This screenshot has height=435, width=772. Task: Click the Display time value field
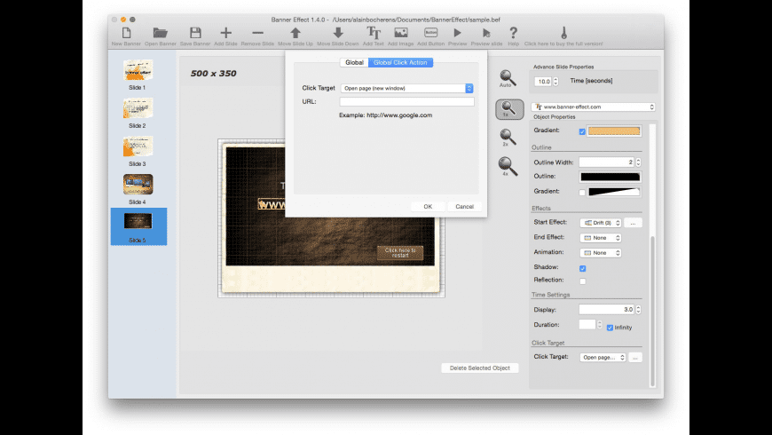pos(607,309)
